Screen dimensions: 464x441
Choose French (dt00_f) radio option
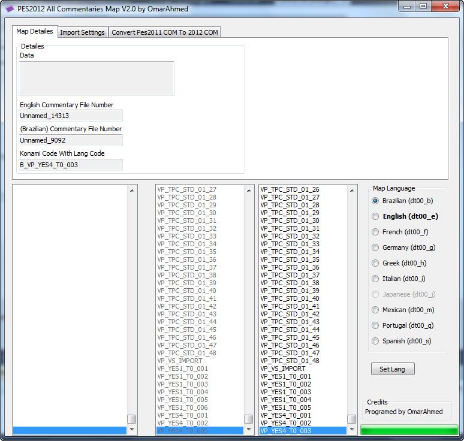(376, 232)
